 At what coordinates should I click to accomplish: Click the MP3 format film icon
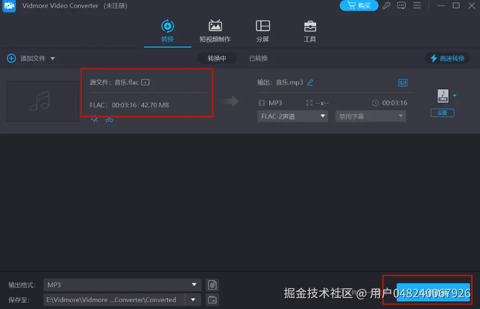coord(262,103)
